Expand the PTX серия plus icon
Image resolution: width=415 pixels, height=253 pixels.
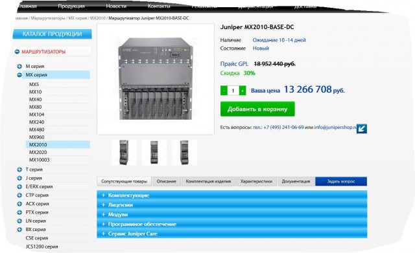(19, 212)
